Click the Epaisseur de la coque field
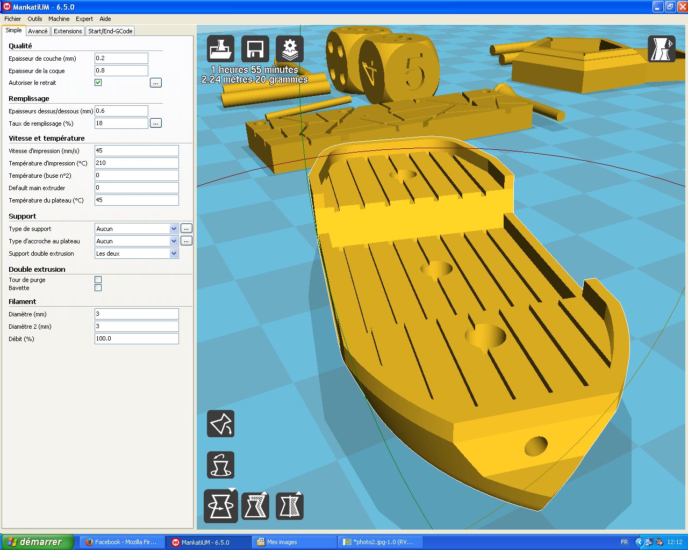 (x=121, y=70)
